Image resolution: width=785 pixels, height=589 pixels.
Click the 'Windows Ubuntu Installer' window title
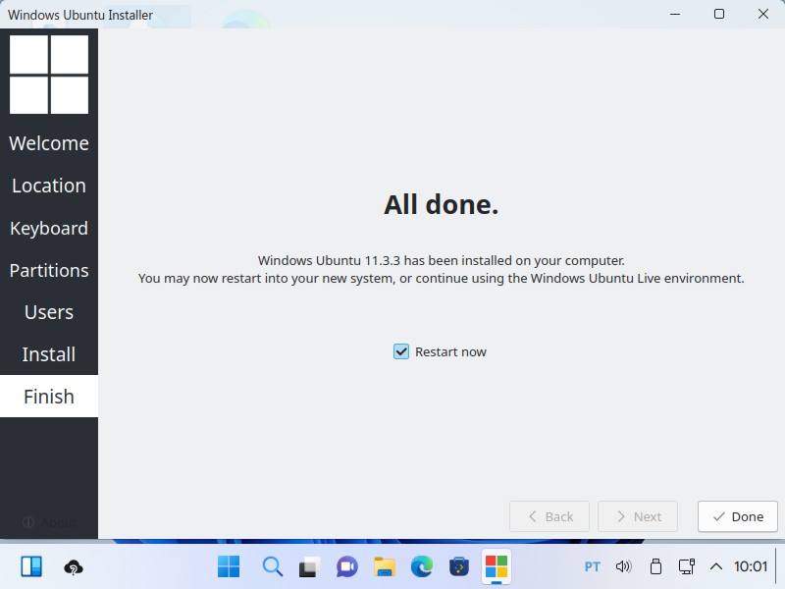point(80,15)
